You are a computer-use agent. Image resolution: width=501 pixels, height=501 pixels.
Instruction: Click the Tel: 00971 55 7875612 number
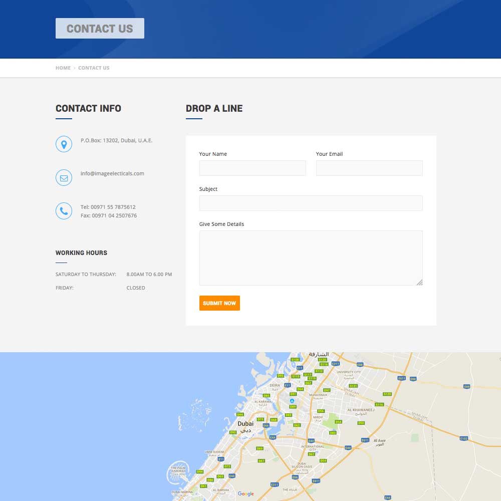point(108,207)
